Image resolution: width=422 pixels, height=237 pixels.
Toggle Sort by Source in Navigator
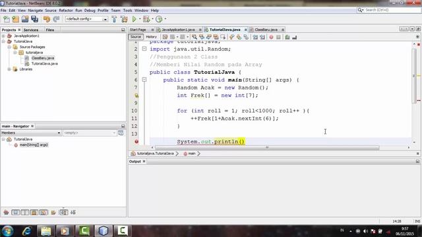pyautogui.click(x=73, y=212)
